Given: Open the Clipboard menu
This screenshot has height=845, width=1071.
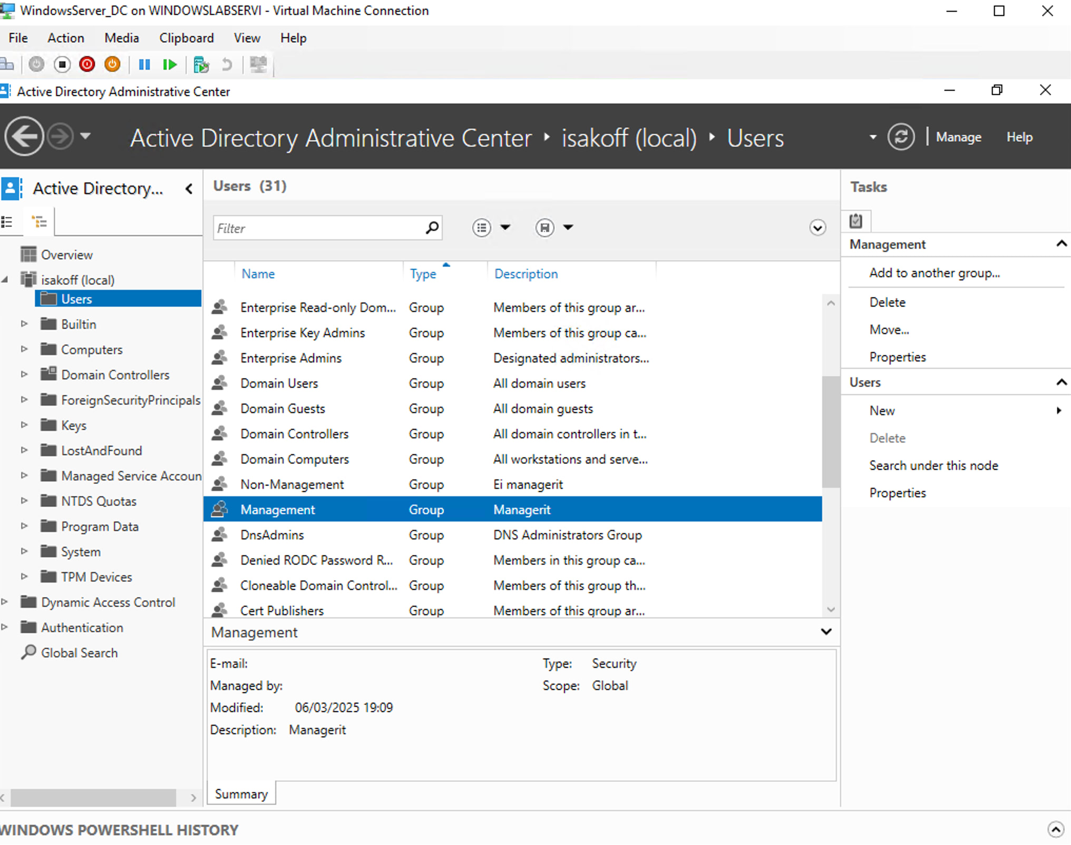Looking at the screenshot, I should click(x=186, y=38).
